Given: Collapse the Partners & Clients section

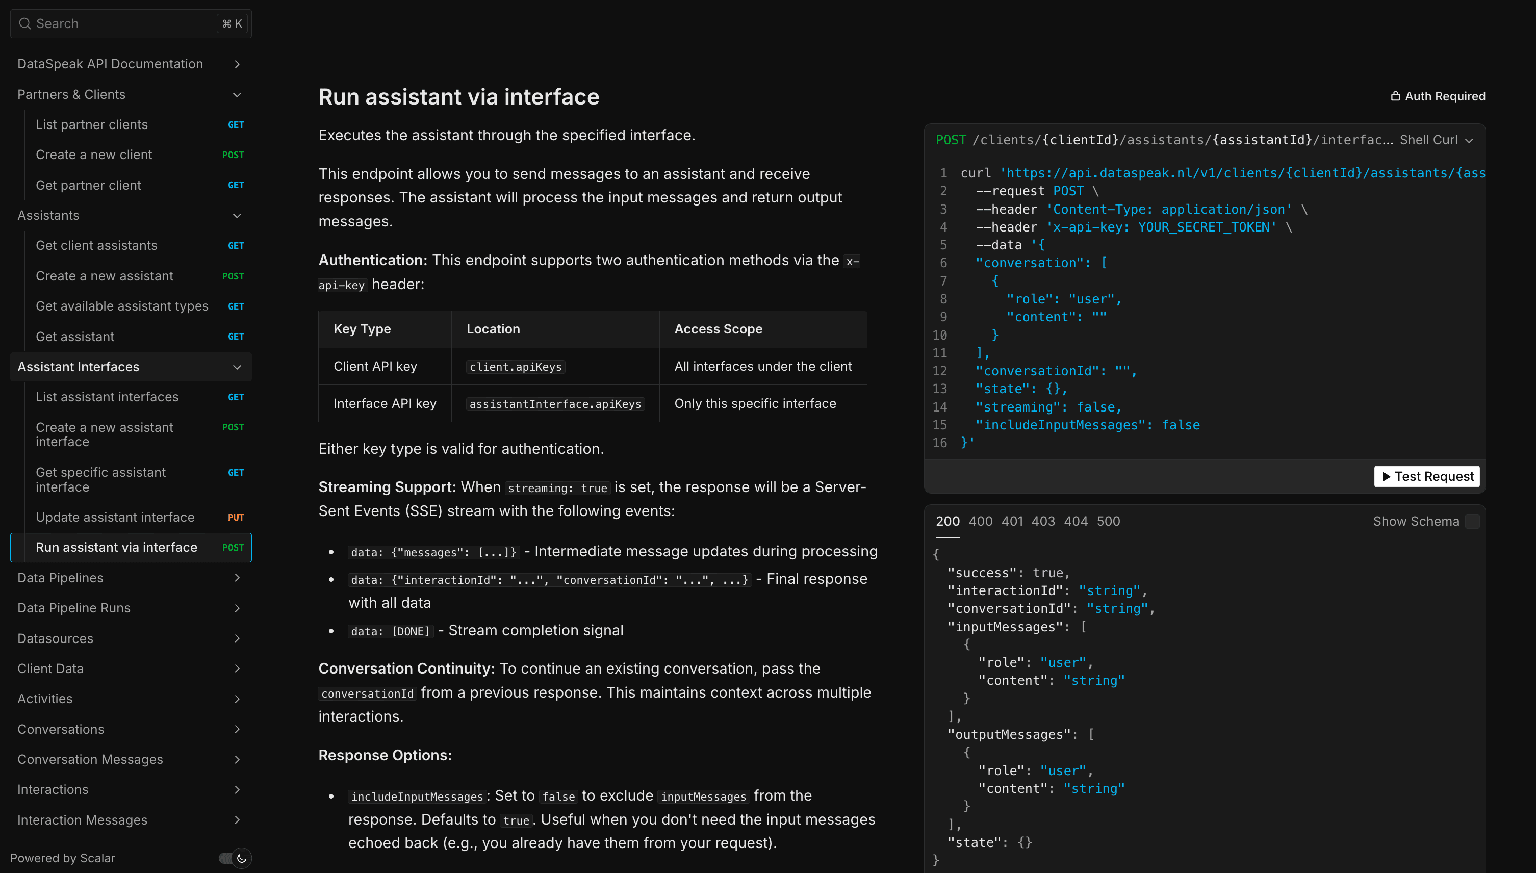Looking at the screenshot, I should [131, 95].
